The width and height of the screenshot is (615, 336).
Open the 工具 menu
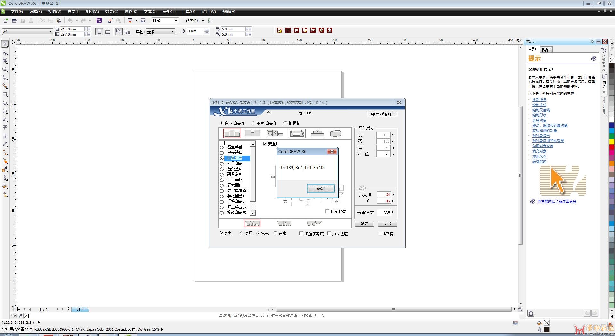pyautogui.click(x=188, y=12)
